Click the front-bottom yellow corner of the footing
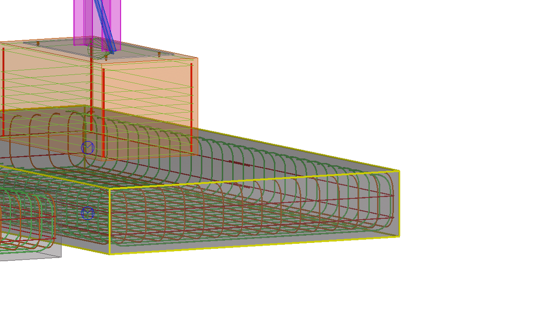 [110, 253]
